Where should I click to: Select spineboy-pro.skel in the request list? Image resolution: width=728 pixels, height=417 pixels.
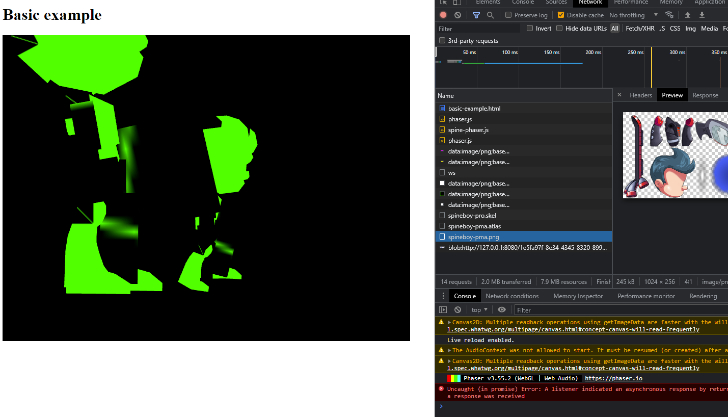click(473, 215)
